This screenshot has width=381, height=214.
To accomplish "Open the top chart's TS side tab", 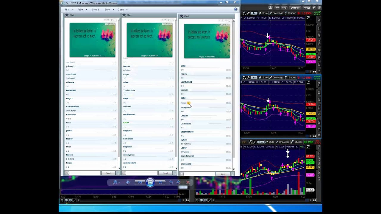I will 319,28.
